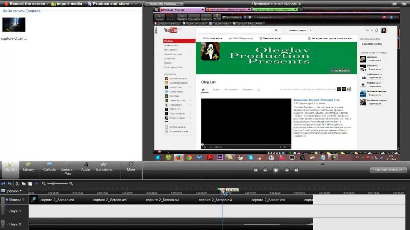This screenshot has width=410, height=230.
Task: Select the capture-2 clip thumbnail in Clip Bin
Action: tap(14, 25)
